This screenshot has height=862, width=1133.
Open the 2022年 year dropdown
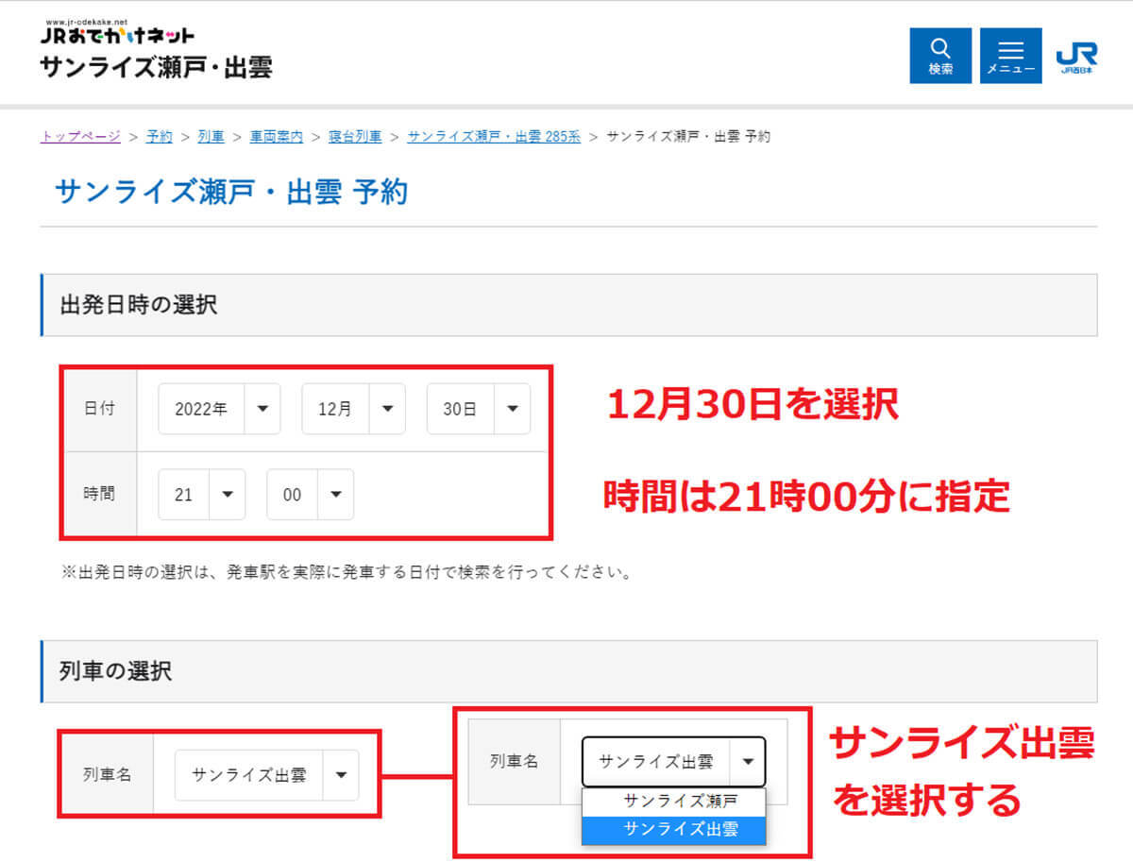(219, 409)
